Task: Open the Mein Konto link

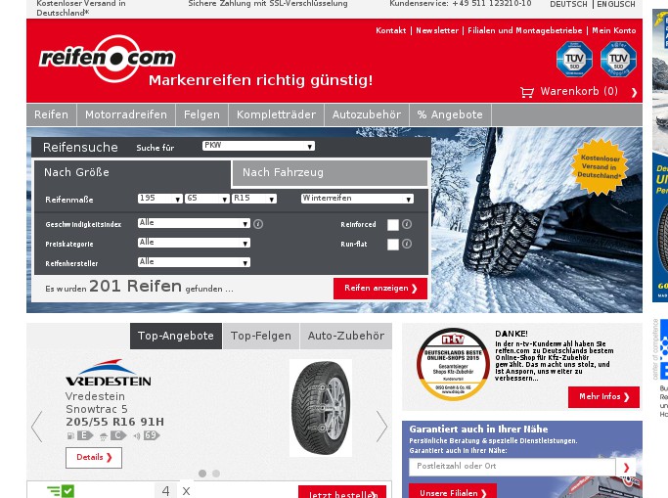Action: tap(614, 30)
